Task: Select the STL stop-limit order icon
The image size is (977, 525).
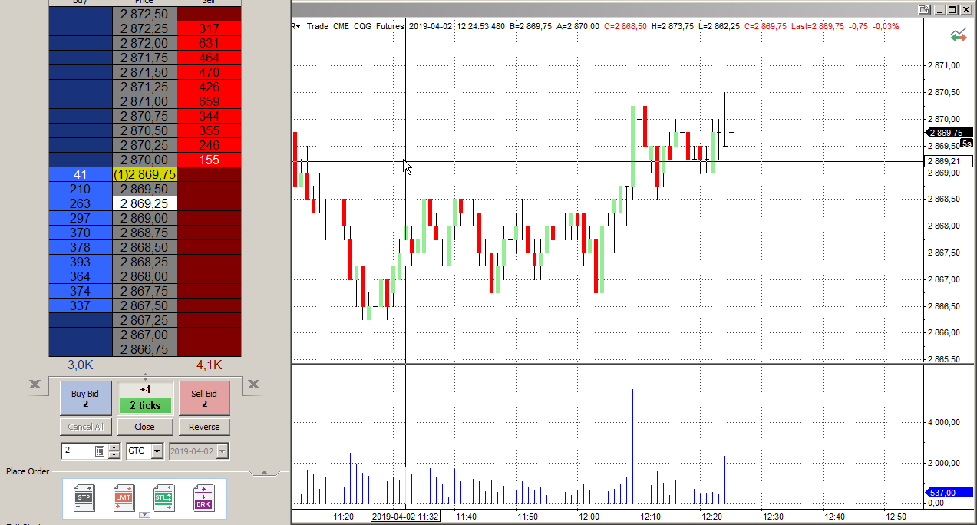Action: tap(163, 498)
